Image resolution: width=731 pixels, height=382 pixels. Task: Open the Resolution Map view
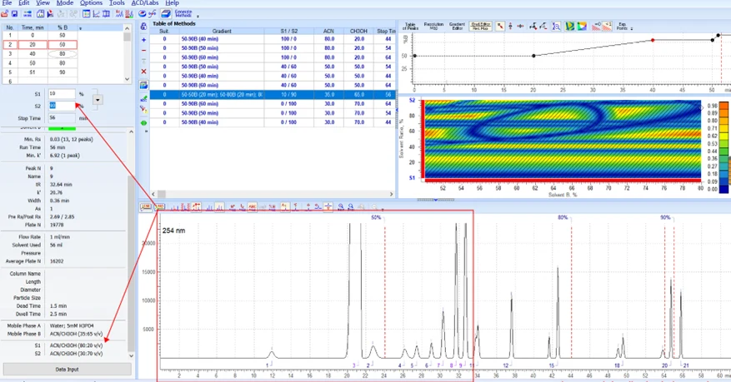click(x=433, y=27)
